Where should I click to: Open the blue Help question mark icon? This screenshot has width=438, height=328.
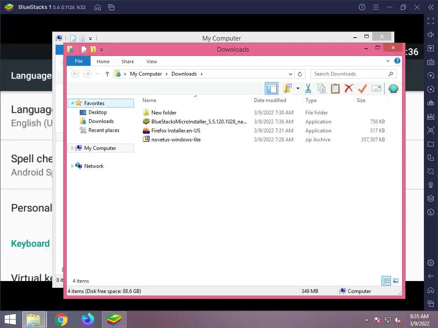[397, 61]
